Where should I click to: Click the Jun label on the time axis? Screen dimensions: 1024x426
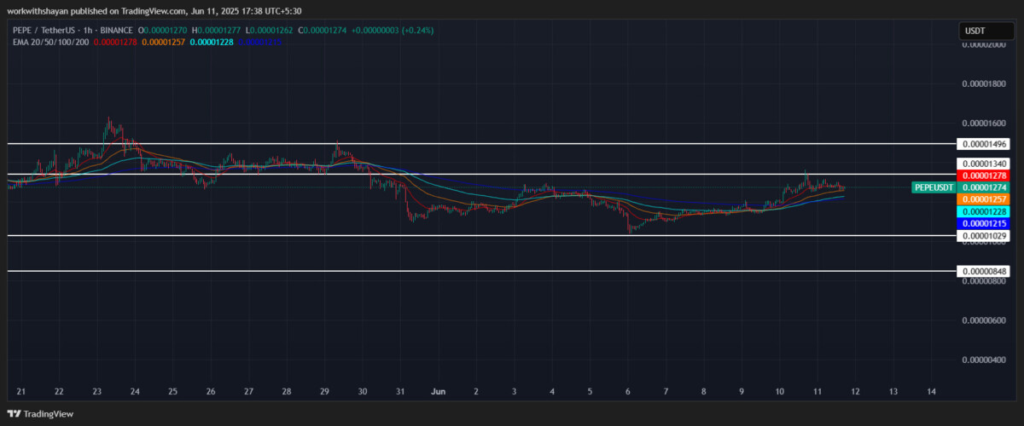pos(438,391)
